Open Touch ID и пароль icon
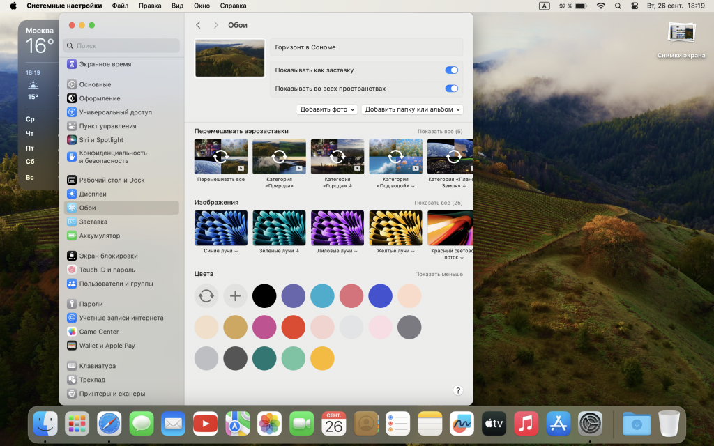Viewport: 714px width, 446px height. point(72,270)
